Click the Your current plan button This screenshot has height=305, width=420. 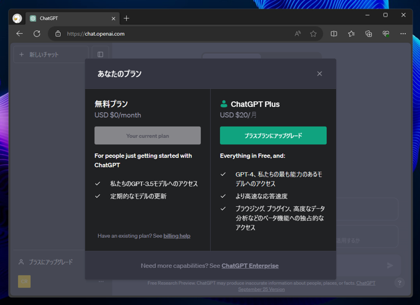click(148, 135)
